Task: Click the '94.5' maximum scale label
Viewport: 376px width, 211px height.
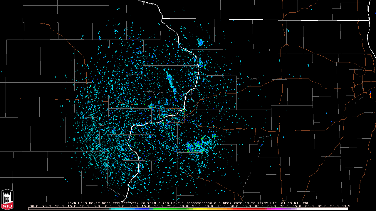Action: [346, 206]
